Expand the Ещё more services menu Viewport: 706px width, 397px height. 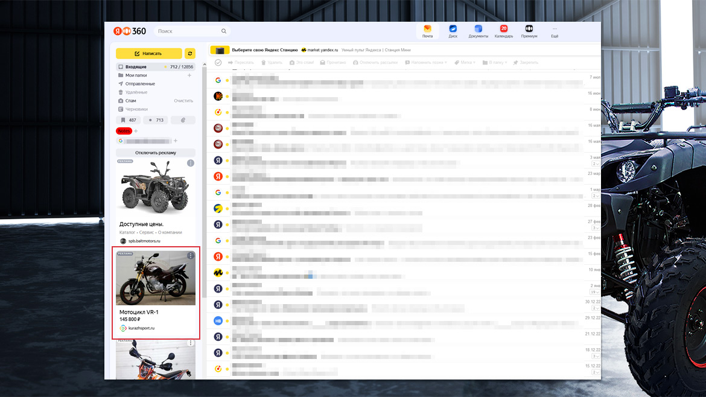tap(555, 31)
